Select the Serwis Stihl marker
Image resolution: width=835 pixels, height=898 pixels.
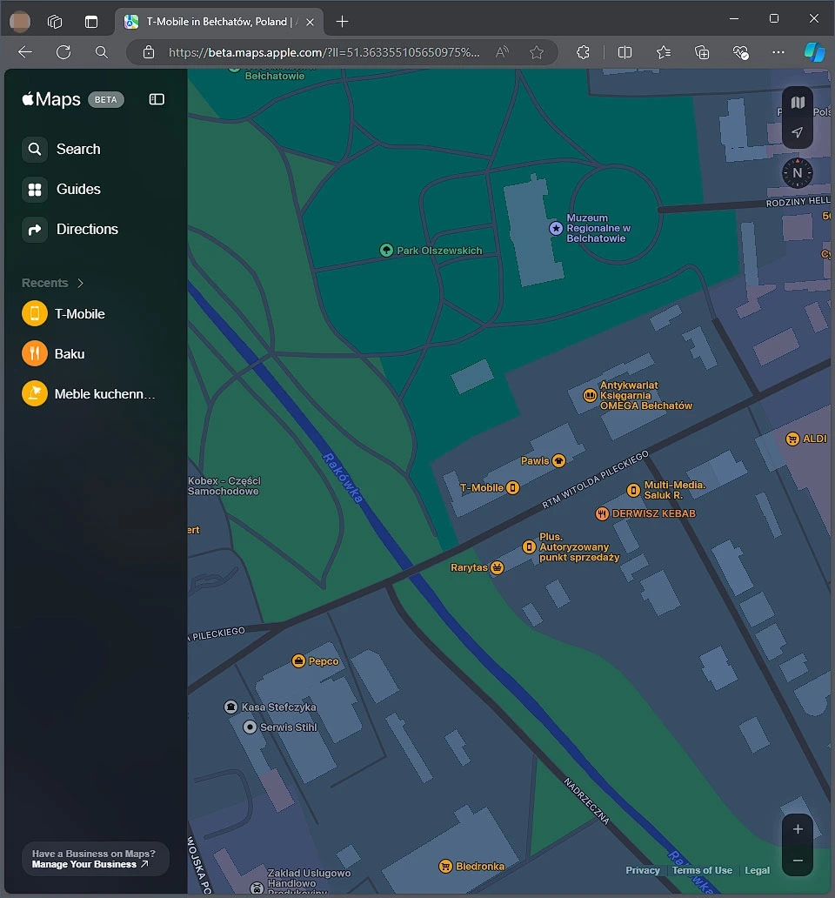tap(250, 727)
